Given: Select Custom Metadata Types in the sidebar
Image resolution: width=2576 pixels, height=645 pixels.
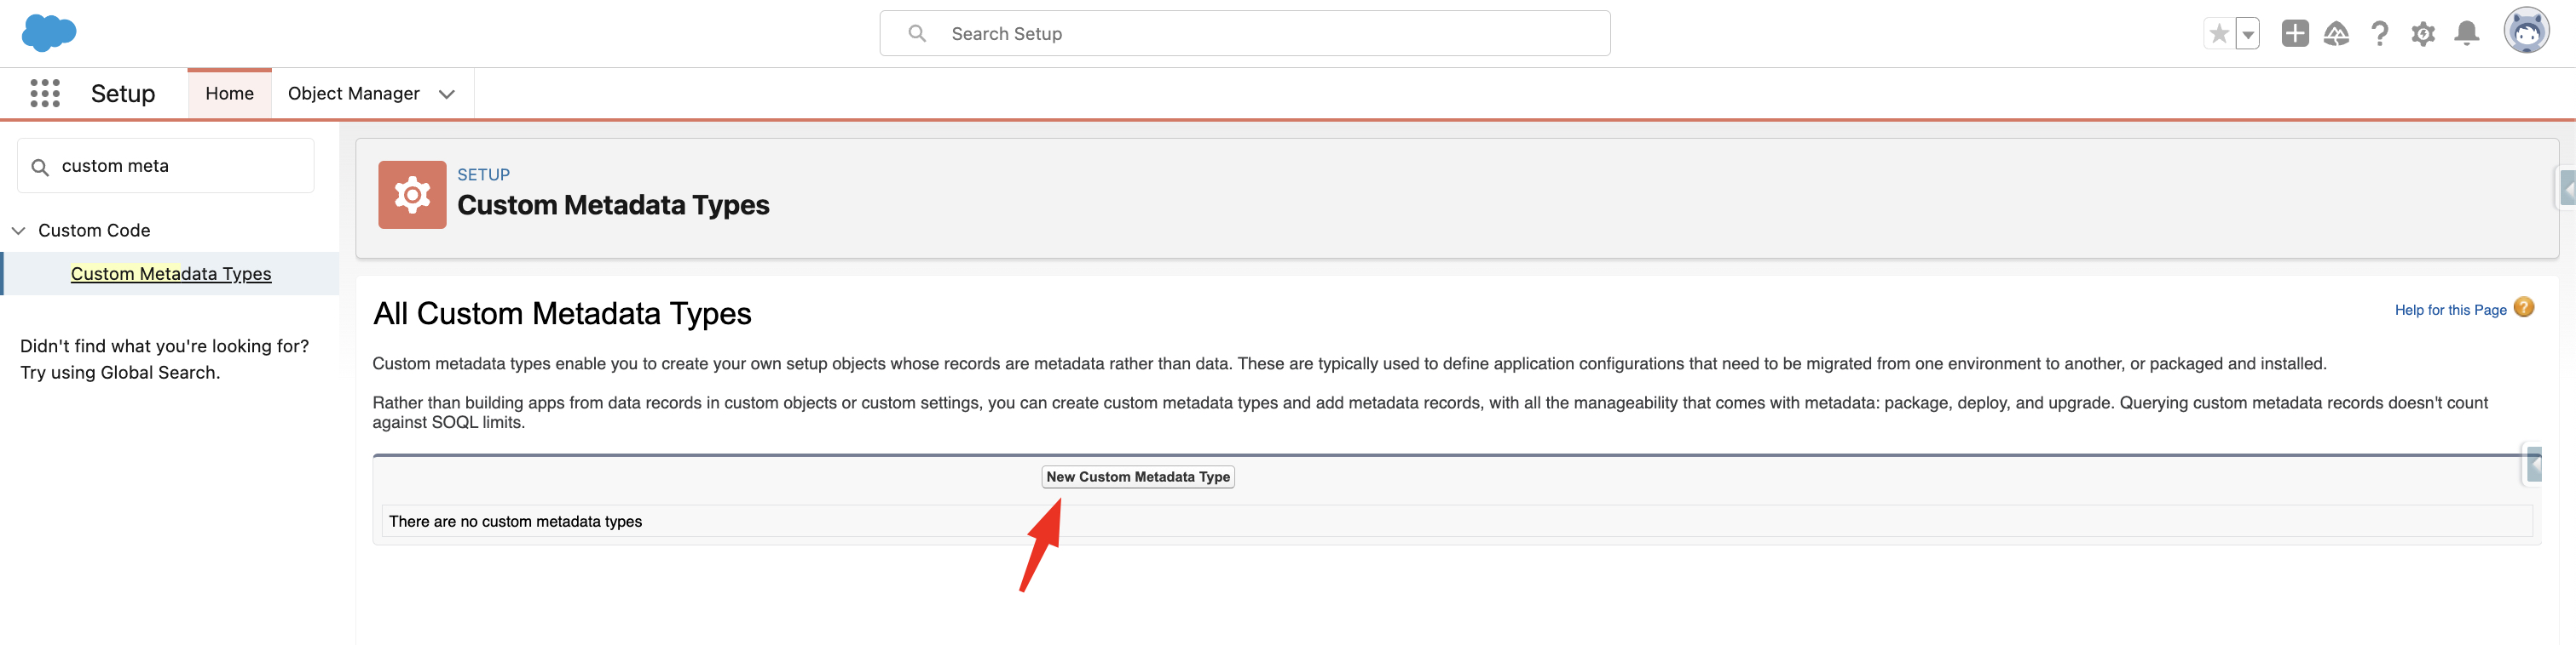Looking at the screenshot, I should tap(171, 274).
